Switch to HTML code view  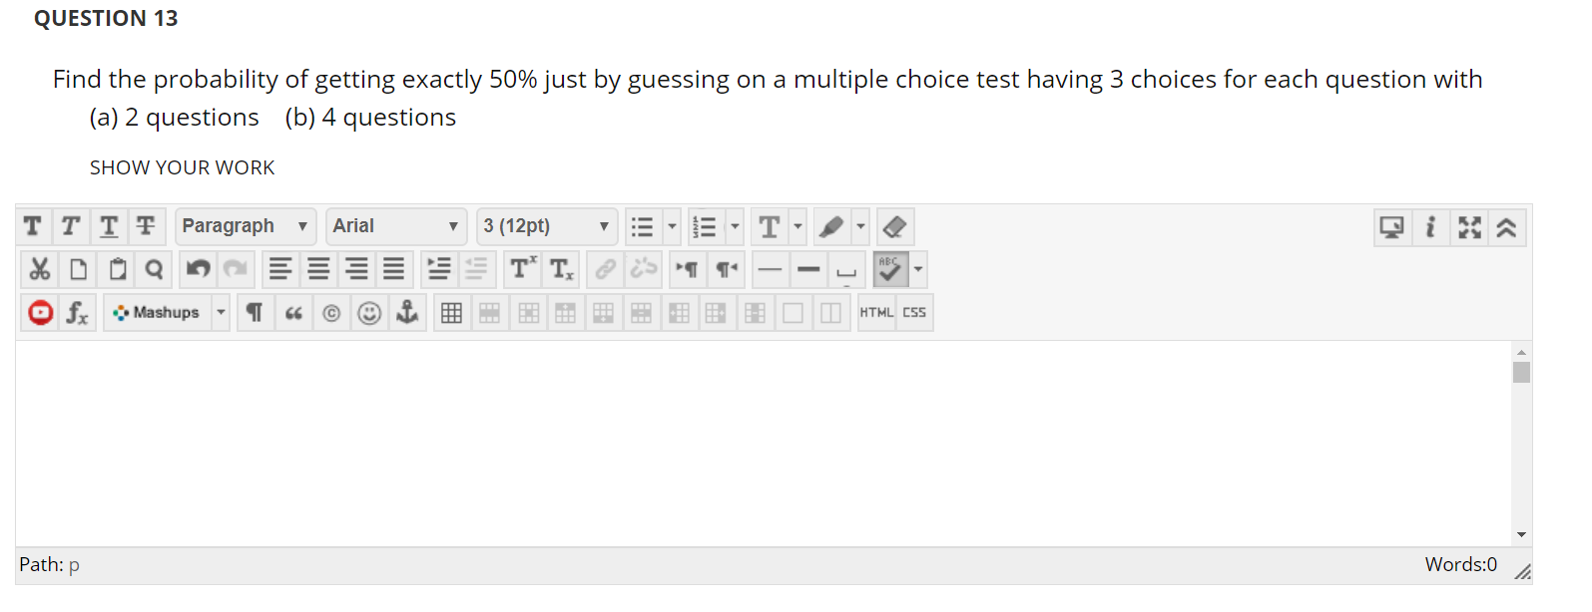click(x=875, y=312)
